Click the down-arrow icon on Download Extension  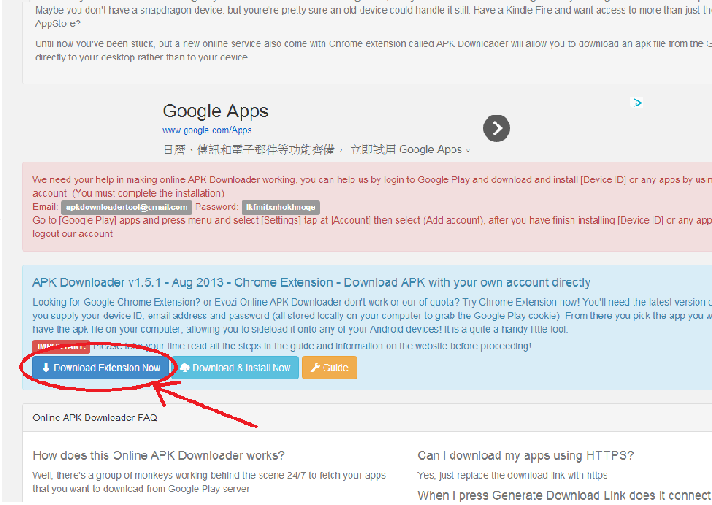(46, 368)
